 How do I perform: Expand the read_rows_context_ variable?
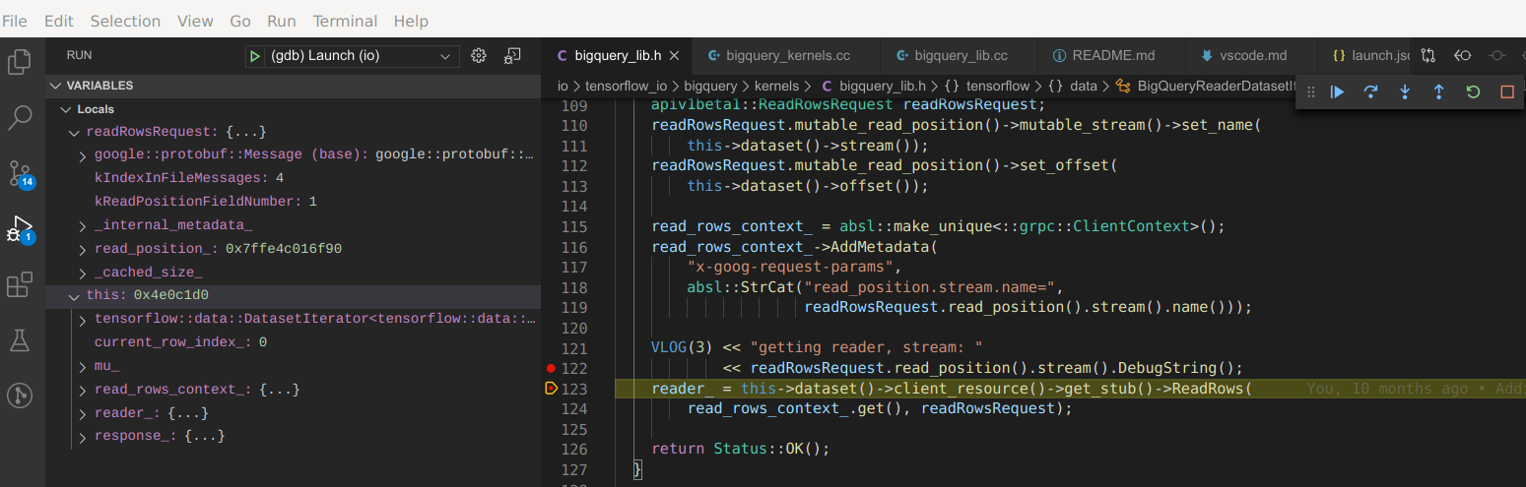pos(84,390)
